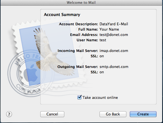Click the 'Welcome to Mail' window title
163x123 pixels.
[81, 3]
